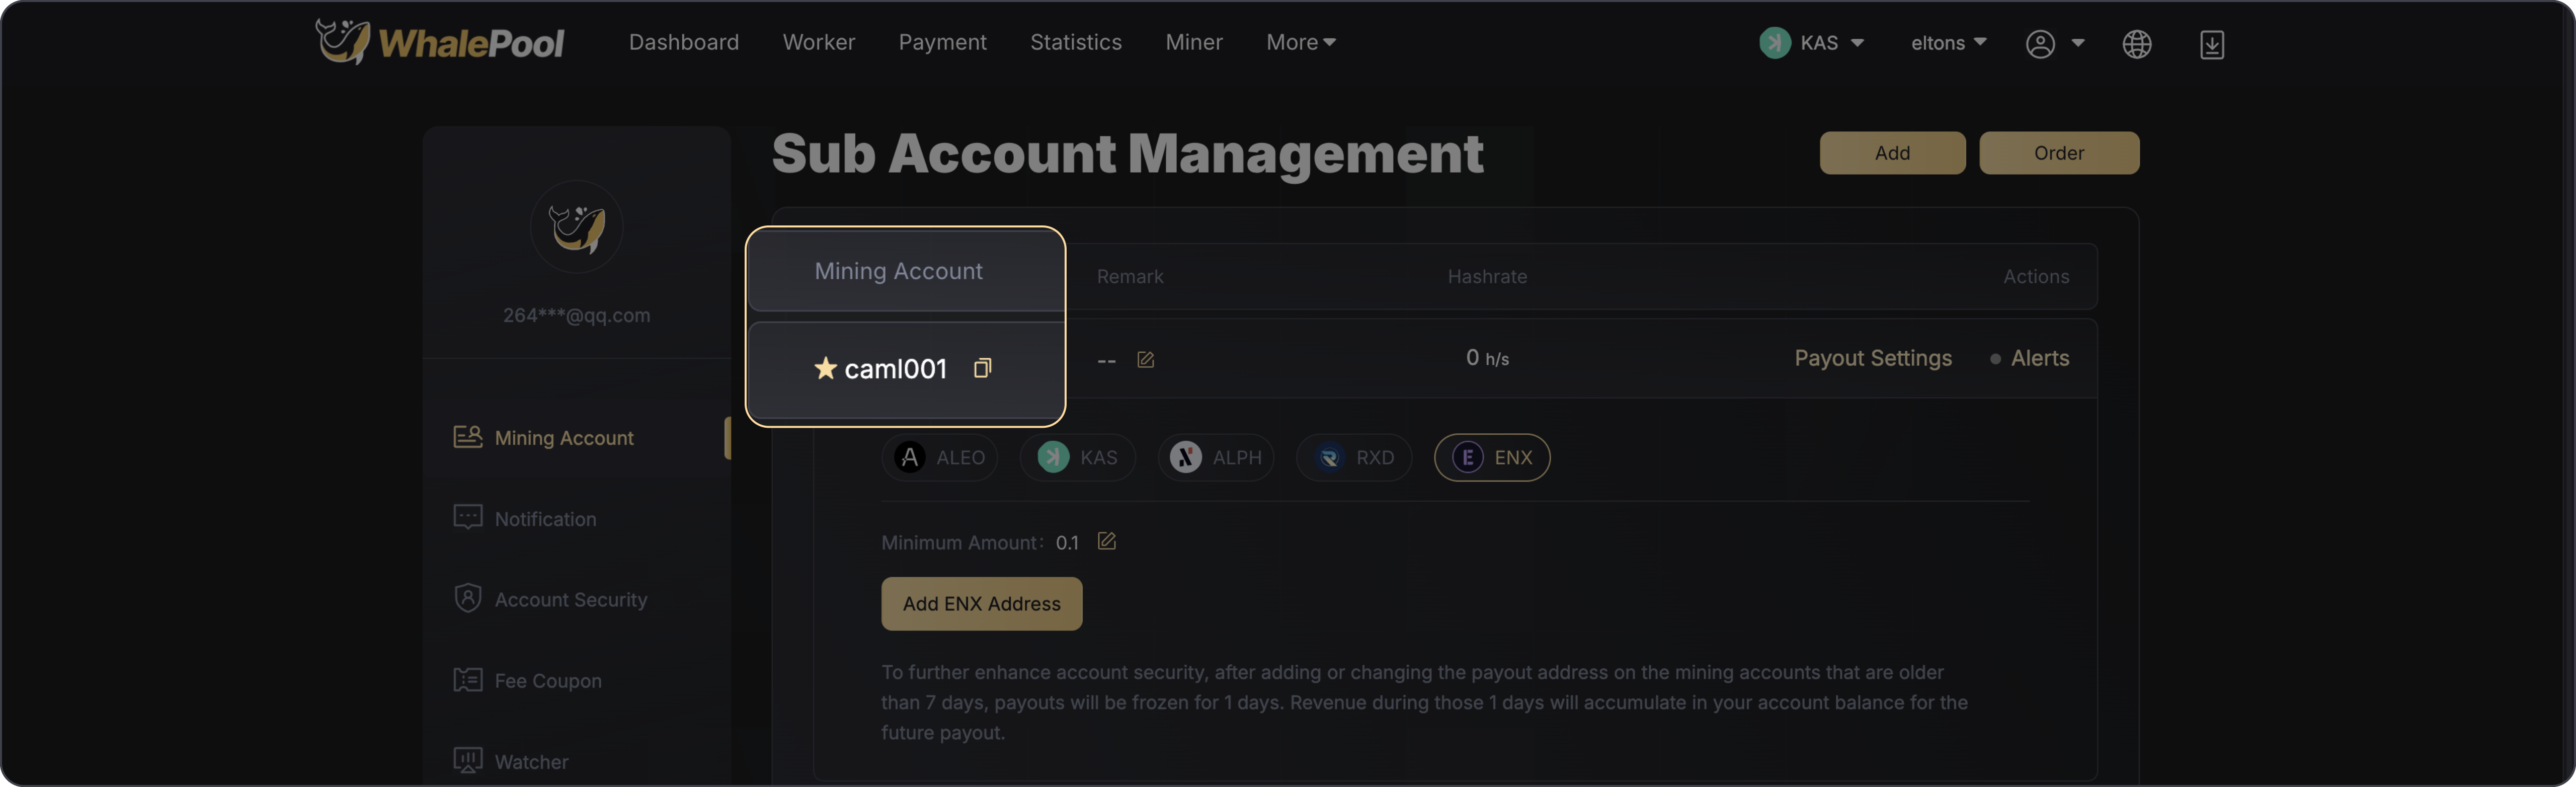The image size is (2576, 787).
Task: Expand the More menu
Action: coord(1300,42)
